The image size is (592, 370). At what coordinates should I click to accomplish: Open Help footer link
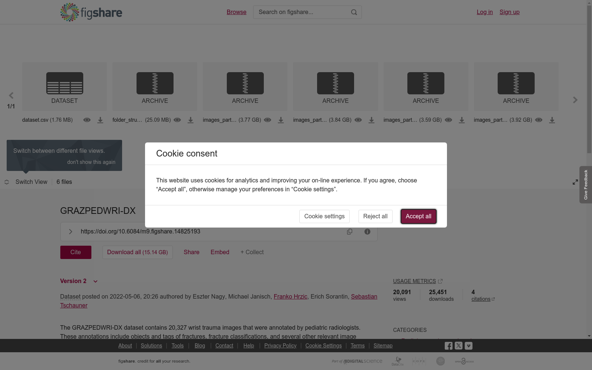pyautogui.click(x=249, y=346)
